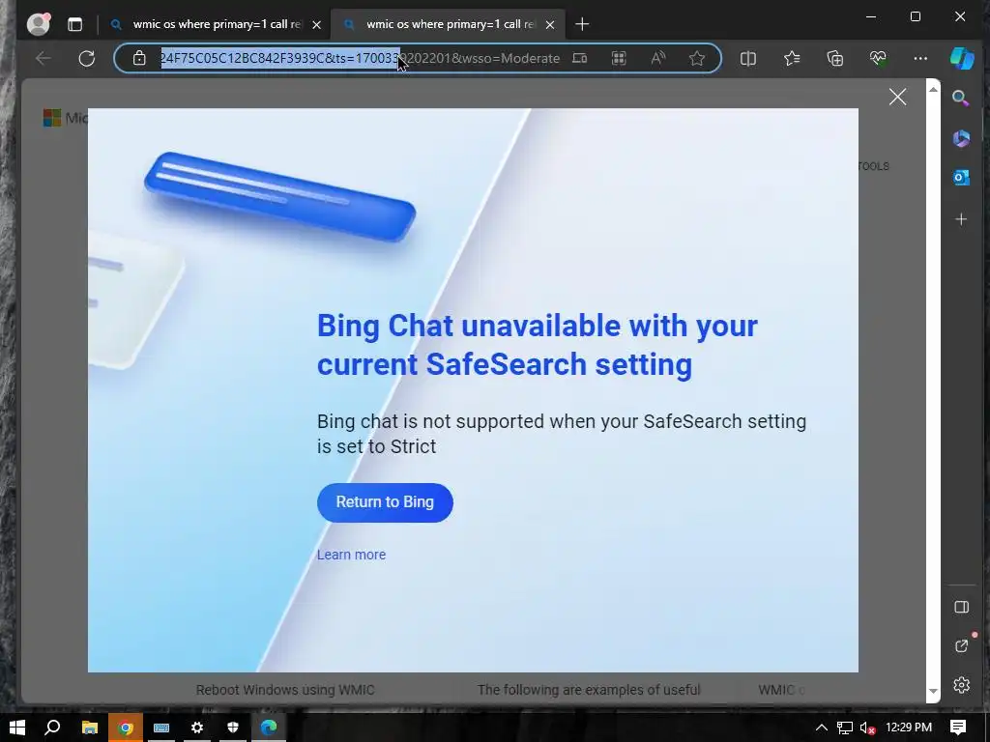Open the Learn more link
The height and width of the screenshot is (742, 990).
[x=351, y=555]
